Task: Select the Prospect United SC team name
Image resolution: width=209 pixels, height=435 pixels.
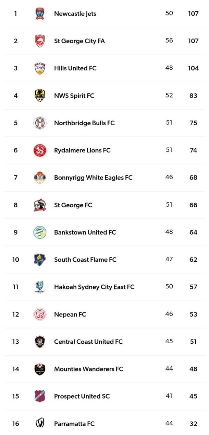Action: point(82,396)
